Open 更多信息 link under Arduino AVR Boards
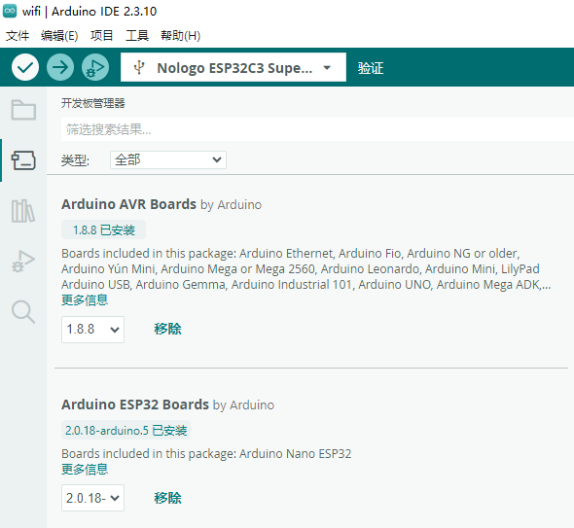574x528 pixels. [x=85, y=300]
